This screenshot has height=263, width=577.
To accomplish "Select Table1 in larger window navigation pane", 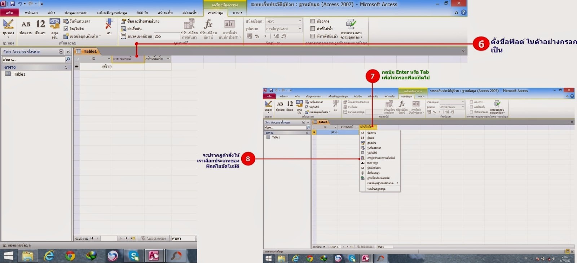I will [x=19, y=74].
